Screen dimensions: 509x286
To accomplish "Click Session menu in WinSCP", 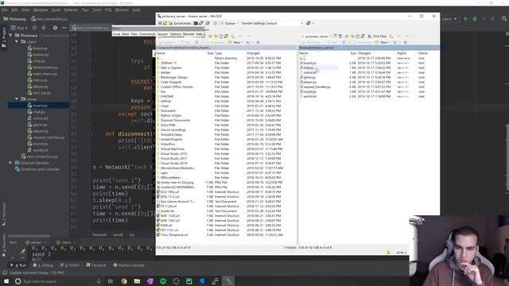I will [x=162, y=34].
